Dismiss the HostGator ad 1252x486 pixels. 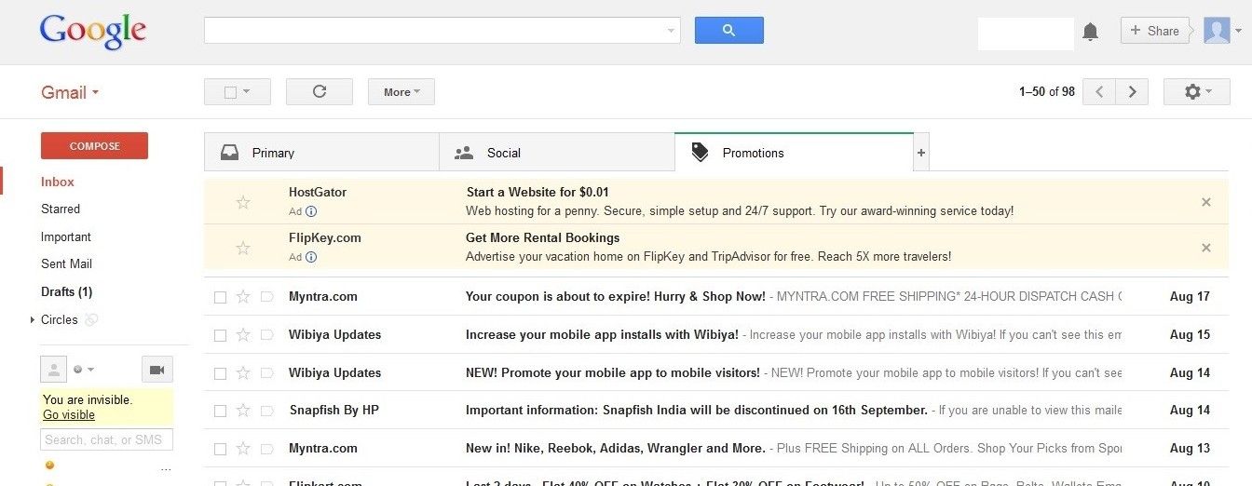[x=1206, y=202]
